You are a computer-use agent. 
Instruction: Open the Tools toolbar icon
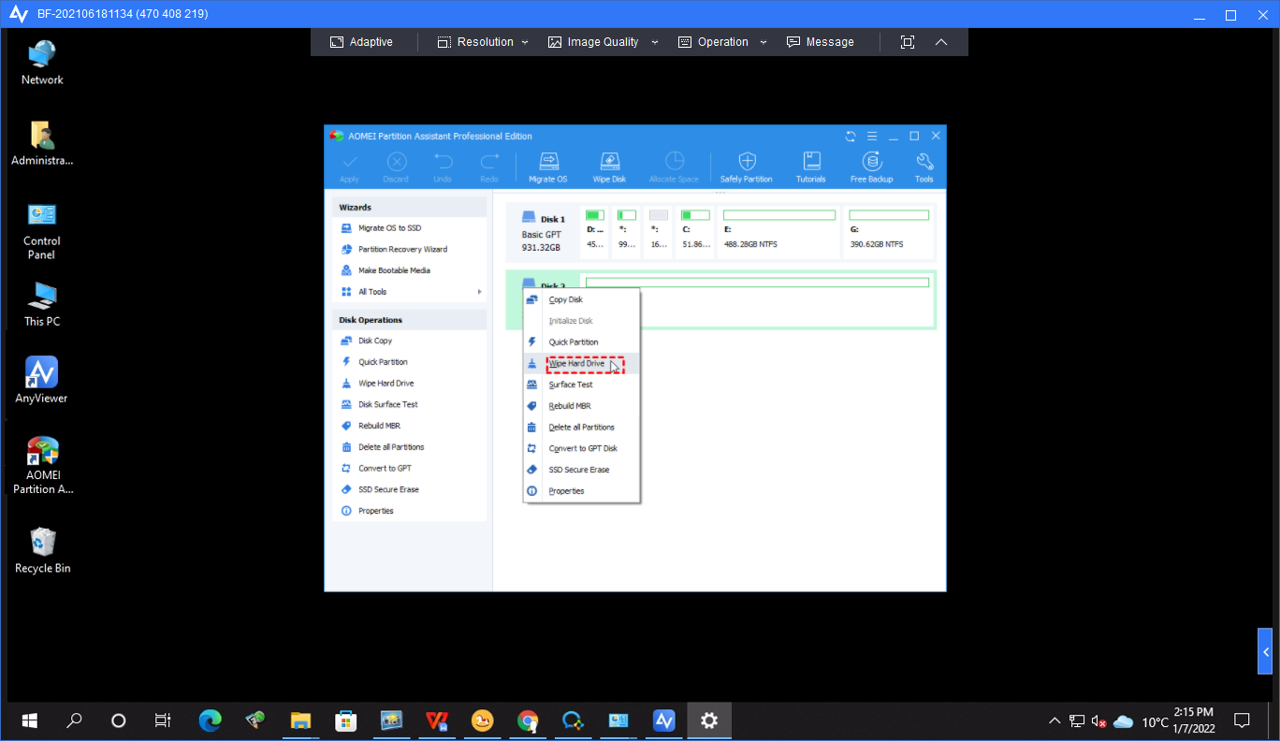(924, 167)
